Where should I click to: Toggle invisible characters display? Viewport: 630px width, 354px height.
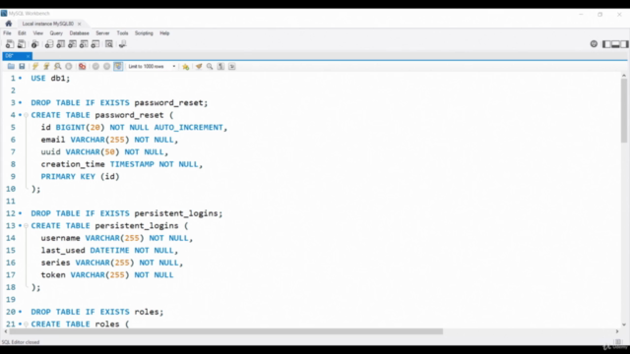point(220,66)
